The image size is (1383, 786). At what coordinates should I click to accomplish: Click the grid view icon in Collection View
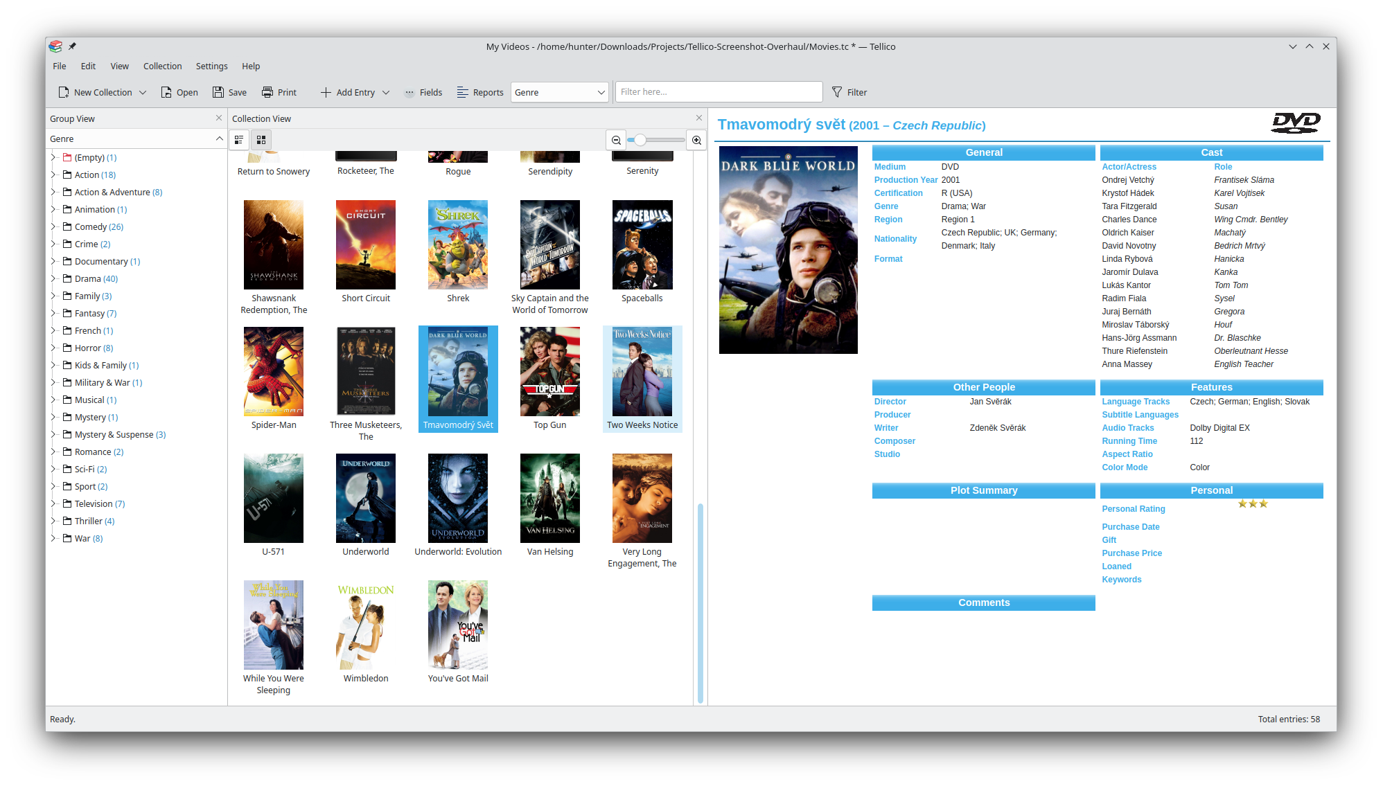pyautogui.click(x=261, y=140)
